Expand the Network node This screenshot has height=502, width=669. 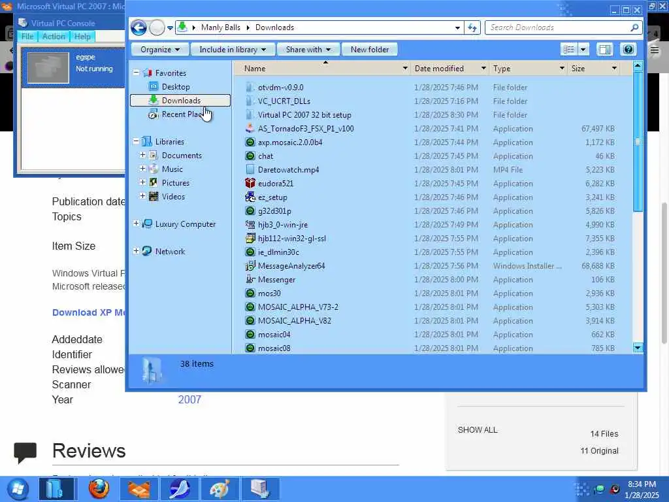tap(136, 251)
